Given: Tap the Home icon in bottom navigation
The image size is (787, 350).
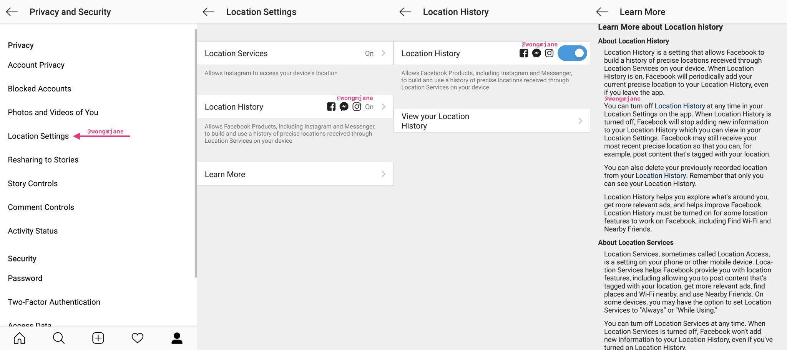Looking at the screenshot, I should click(x=19, y=338).
